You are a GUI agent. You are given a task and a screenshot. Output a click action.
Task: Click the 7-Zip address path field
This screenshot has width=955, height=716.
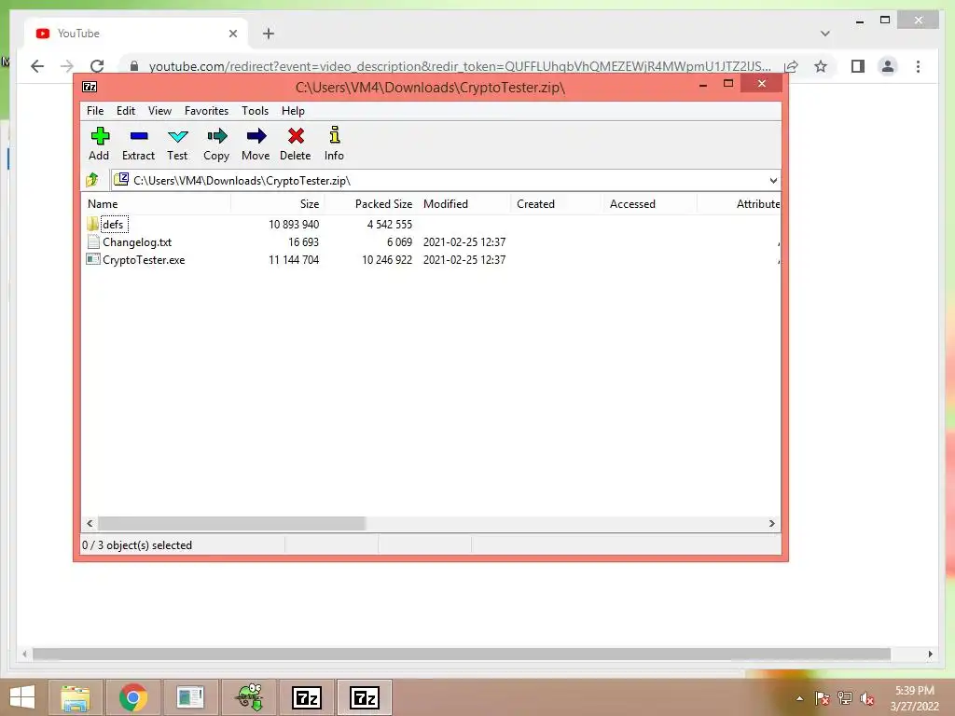point(445,180)
